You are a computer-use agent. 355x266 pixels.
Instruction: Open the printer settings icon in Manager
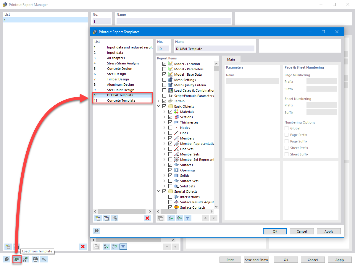(35, 259)
